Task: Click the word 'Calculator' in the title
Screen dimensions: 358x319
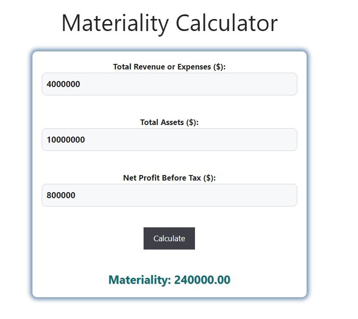Action: [226, 23]
